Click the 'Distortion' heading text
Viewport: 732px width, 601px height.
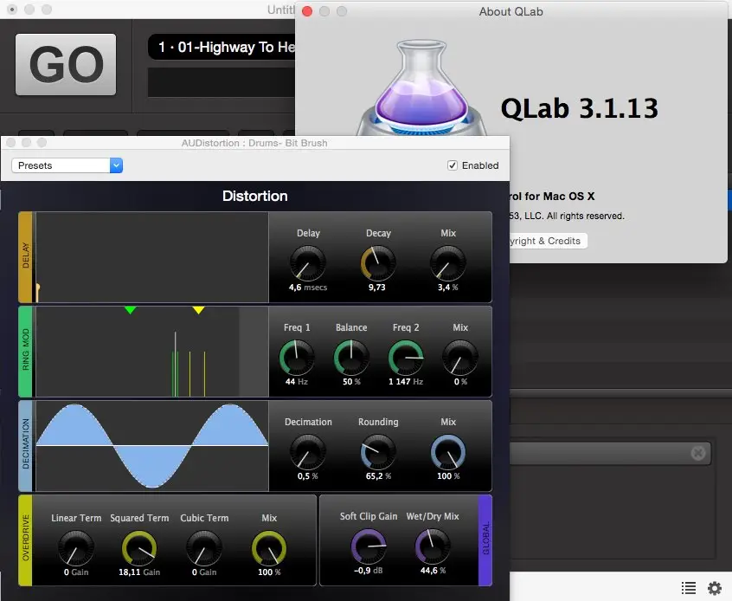[x=255, y=196]
